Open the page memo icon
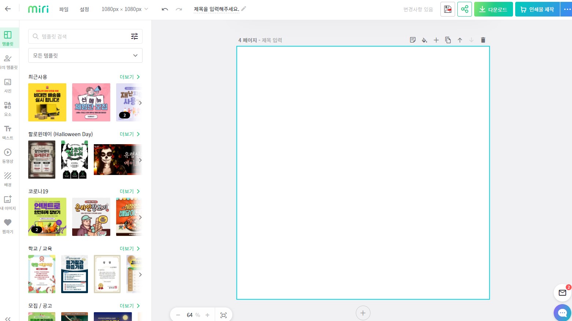This screenshot has height=321, width=572. tap(413, 40)
